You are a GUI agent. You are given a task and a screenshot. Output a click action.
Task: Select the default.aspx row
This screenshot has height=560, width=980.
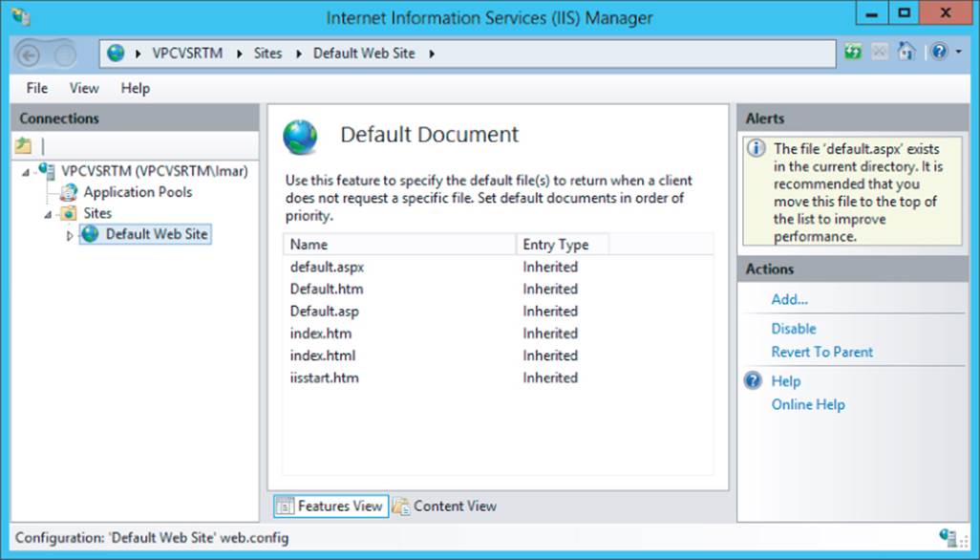[x=498, y=267]
